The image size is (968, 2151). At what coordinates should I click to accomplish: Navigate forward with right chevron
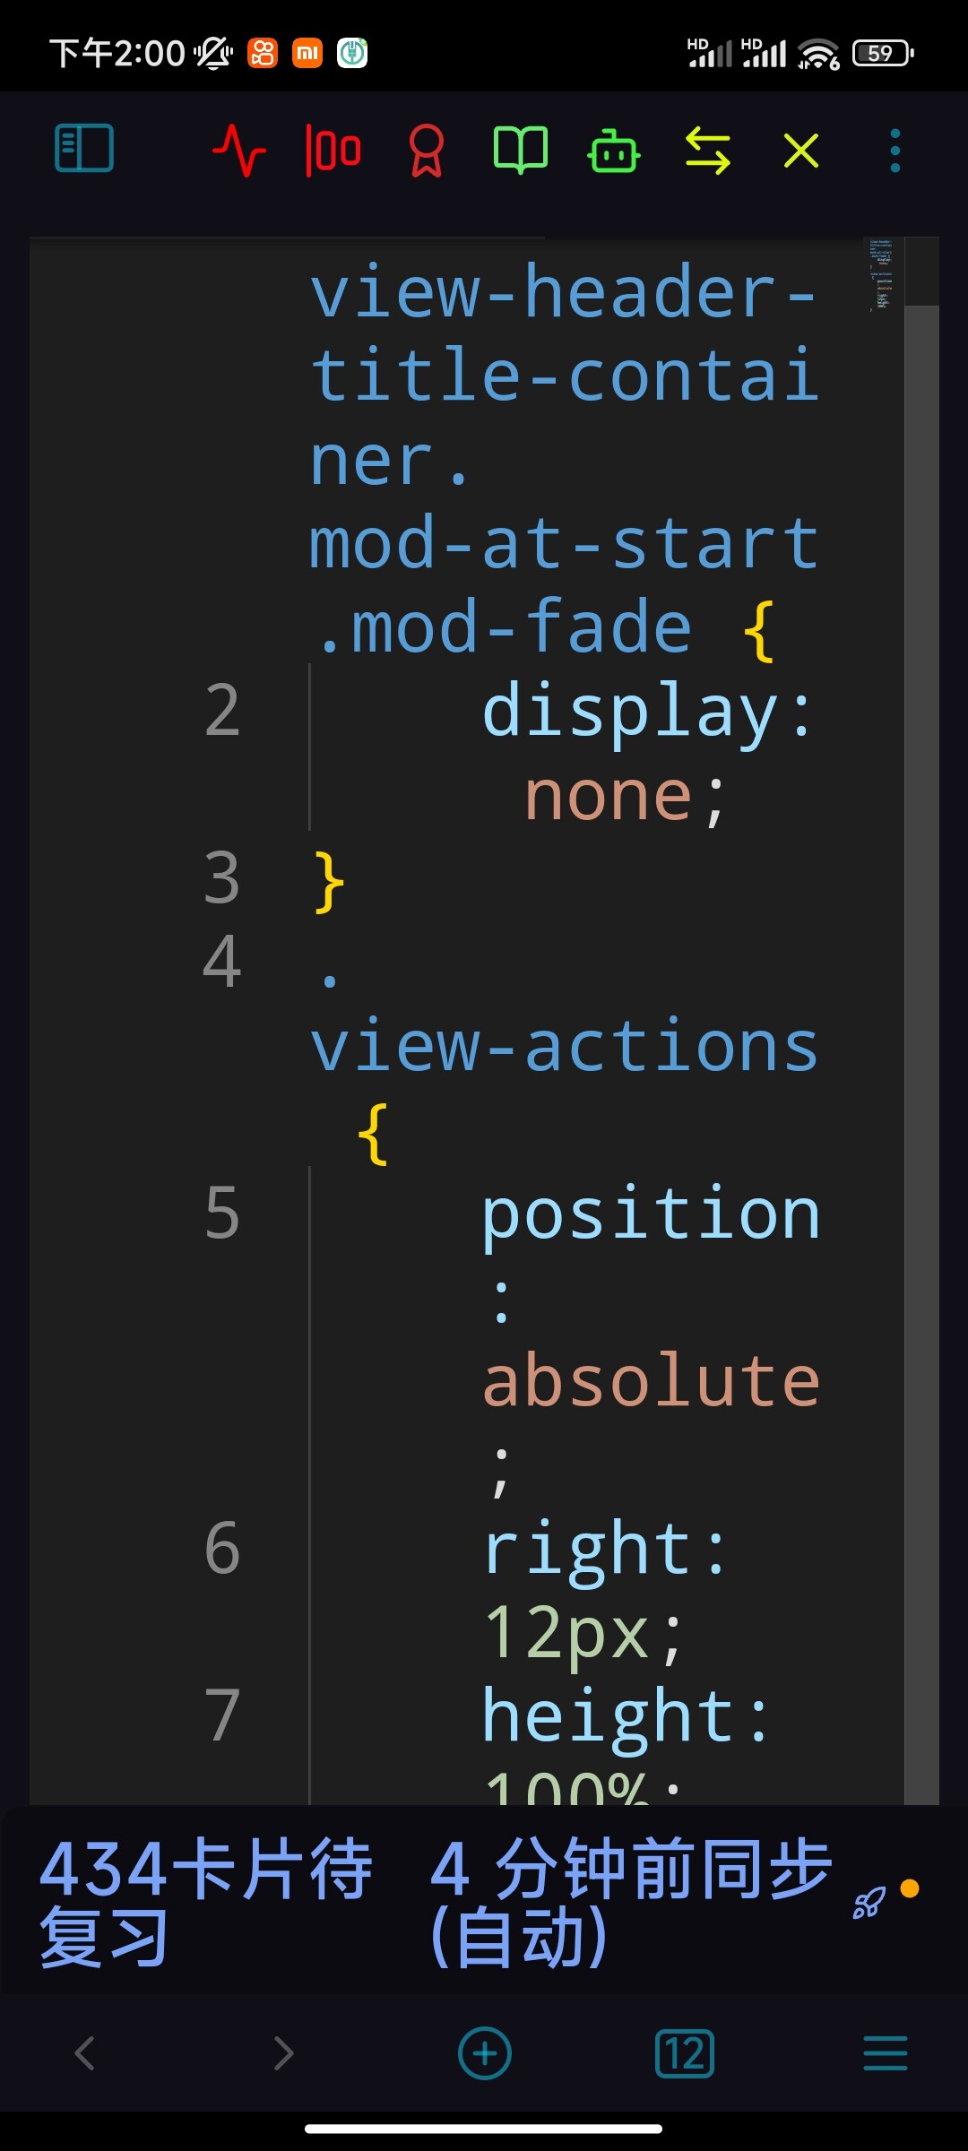tap(283, 2052)
